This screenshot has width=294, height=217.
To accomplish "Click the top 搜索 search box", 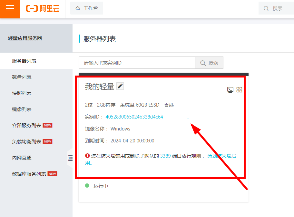I will pos(276,8).
